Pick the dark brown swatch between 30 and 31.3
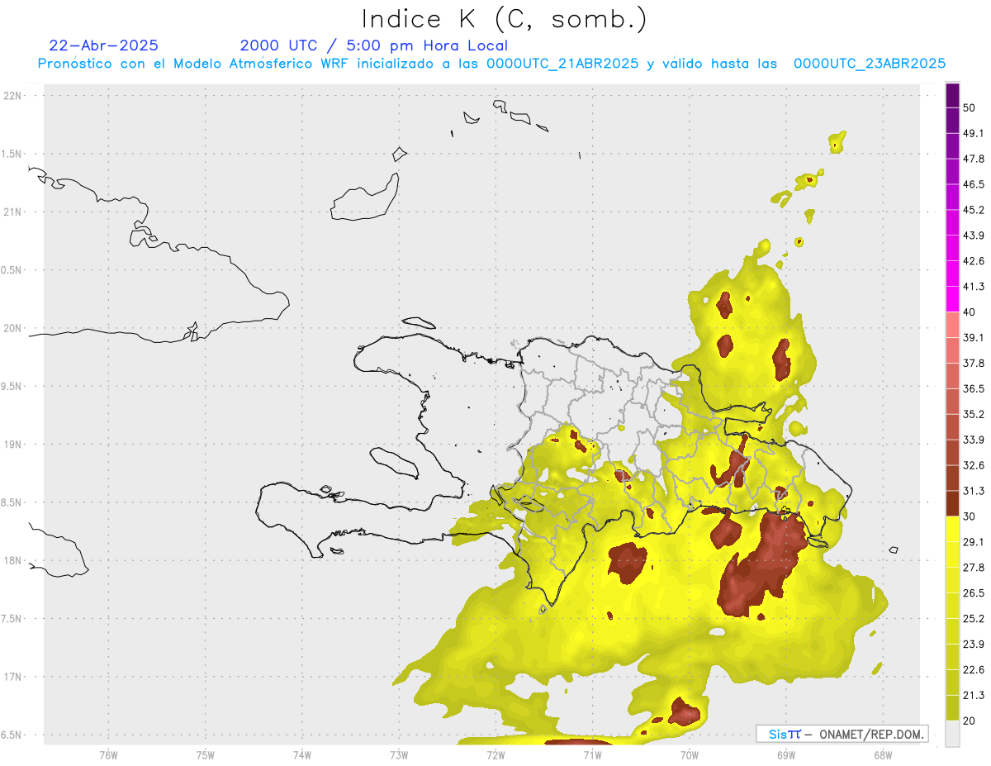 tap(952, 503)
